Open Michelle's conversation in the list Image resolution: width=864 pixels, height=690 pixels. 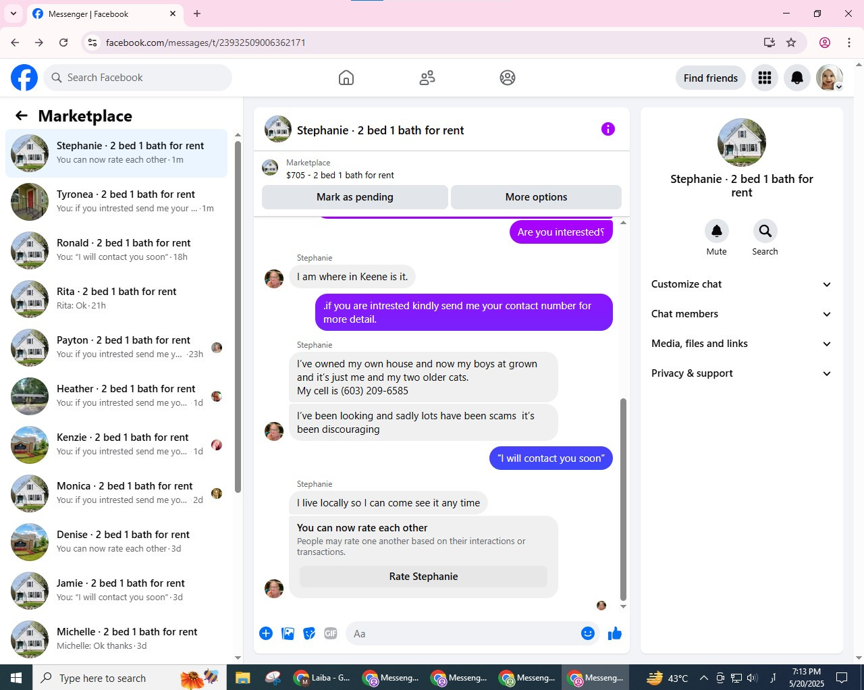[116, 639]
